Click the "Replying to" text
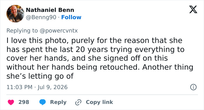 (x=22, y=31)
